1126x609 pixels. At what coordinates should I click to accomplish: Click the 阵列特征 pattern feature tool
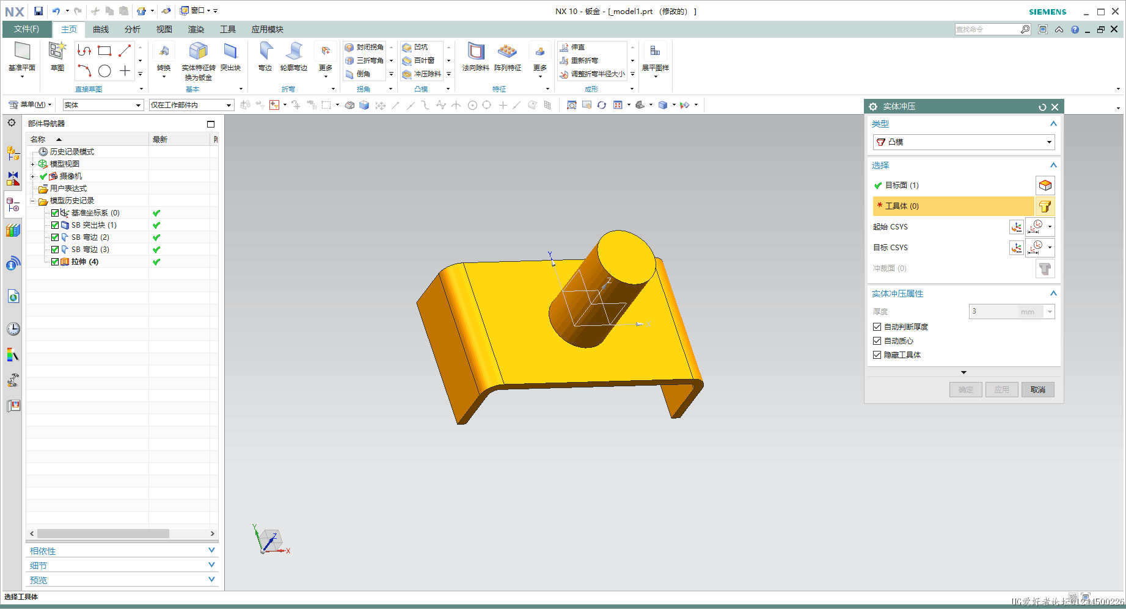pyautogui.click(x=508, y=57)
